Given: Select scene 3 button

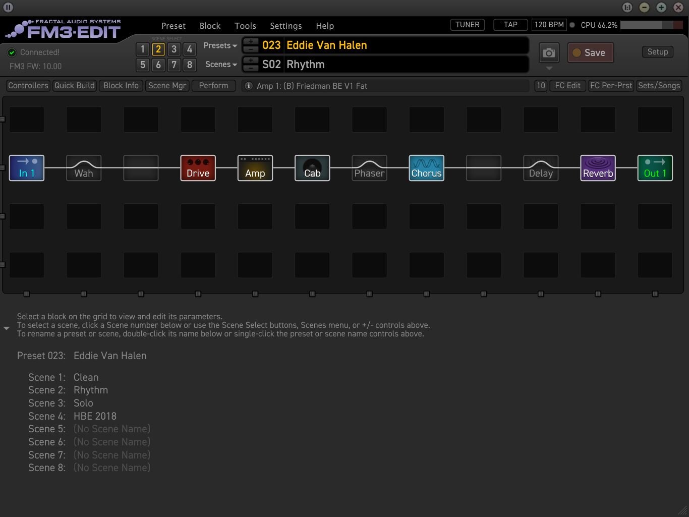Looking at the screenshot, I should (x=174, y=49).
